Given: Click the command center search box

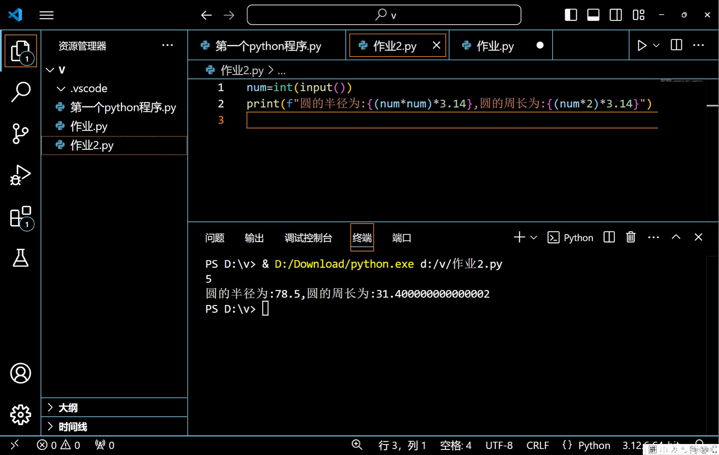Looking at the screenshot, I should coord(384,15).
